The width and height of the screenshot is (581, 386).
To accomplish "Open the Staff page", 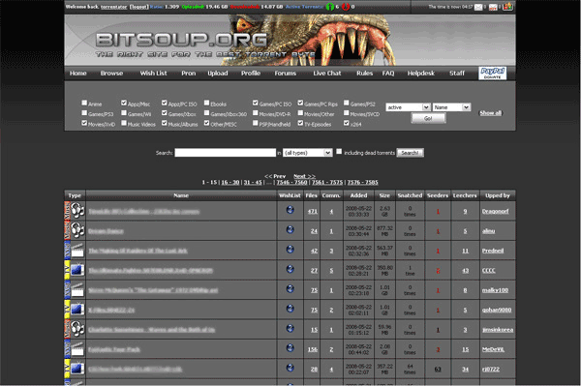I will point(457,74).
